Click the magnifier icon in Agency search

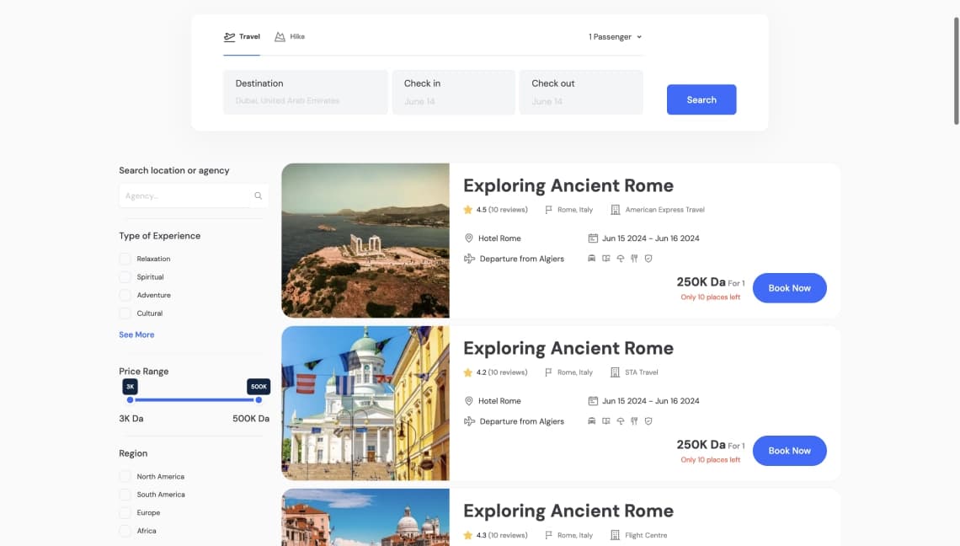tap(259, 196)
